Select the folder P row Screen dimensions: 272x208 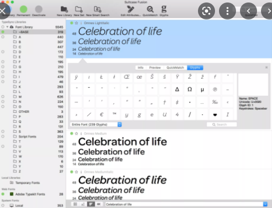(x=32, y=116)
